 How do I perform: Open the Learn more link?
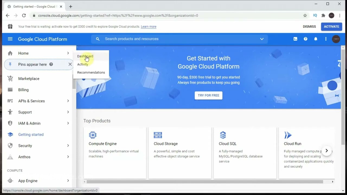point(149,27)
